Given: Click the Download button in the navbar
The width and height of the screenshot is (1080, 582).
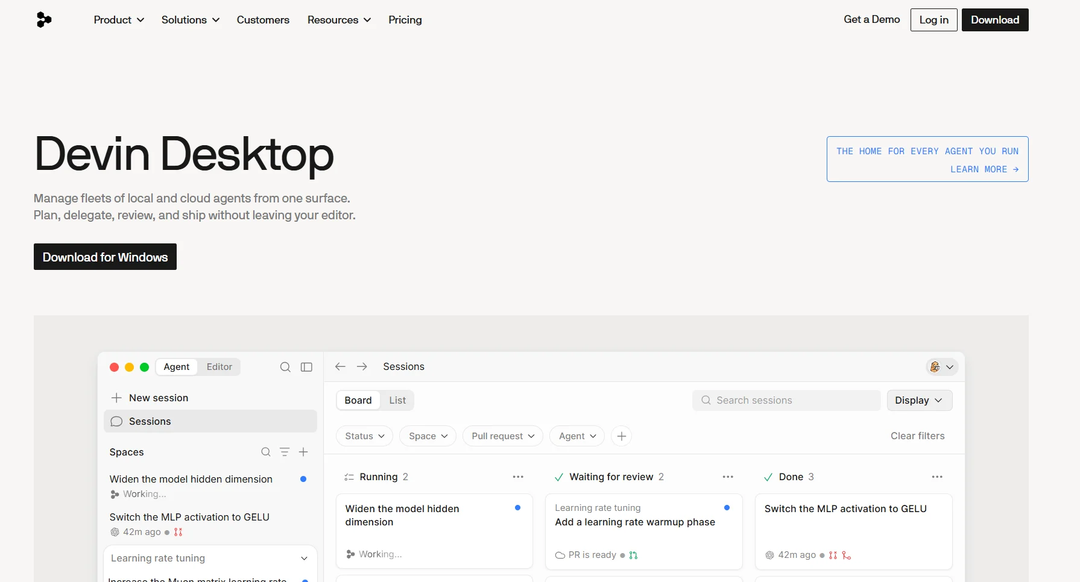Looking at the screenshot, I should (995, 20).
